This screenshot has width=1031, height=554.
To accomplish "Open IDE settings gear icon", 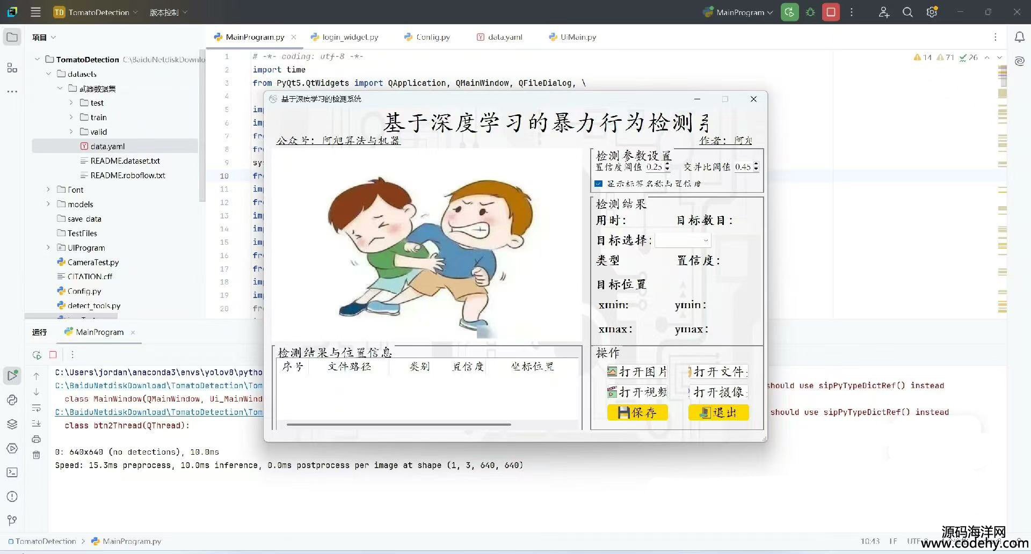I will click(932, 12).
